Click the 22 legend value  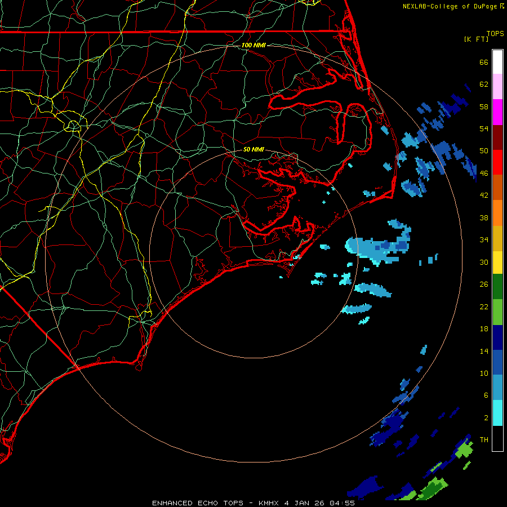[484, 306]
